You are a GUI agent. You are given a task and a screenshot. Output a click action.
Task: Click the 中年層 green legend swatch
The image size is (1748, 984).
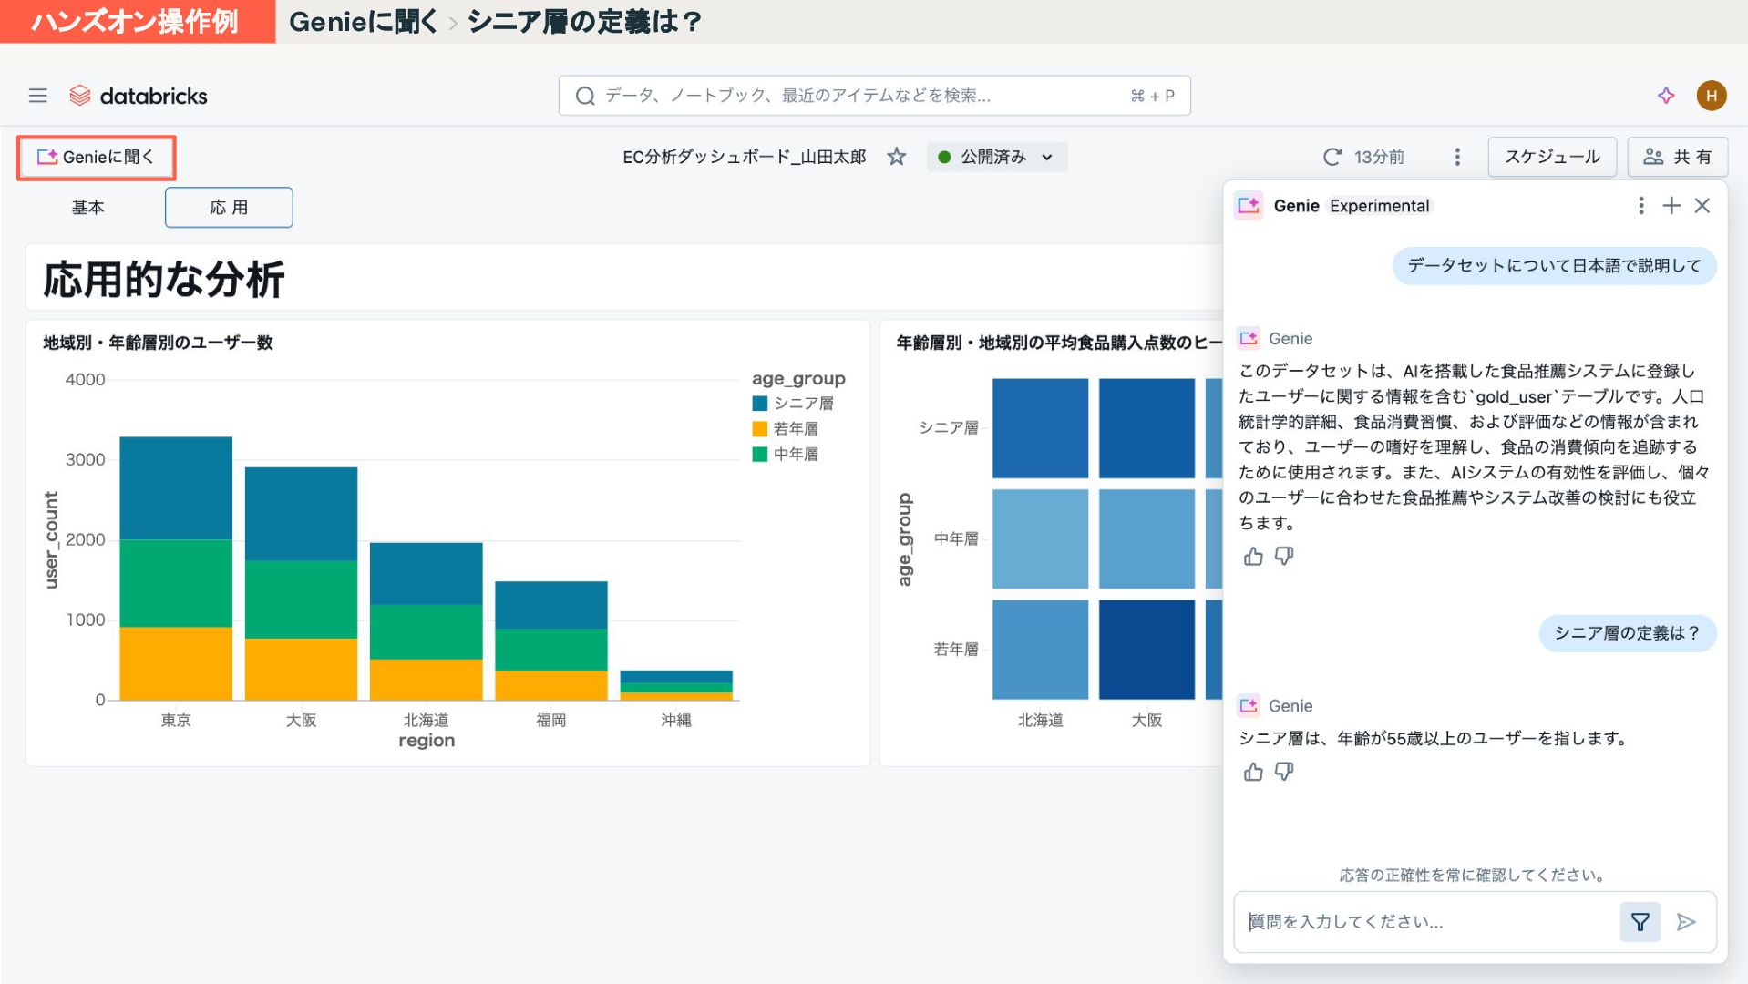click(x=759, y=455)
